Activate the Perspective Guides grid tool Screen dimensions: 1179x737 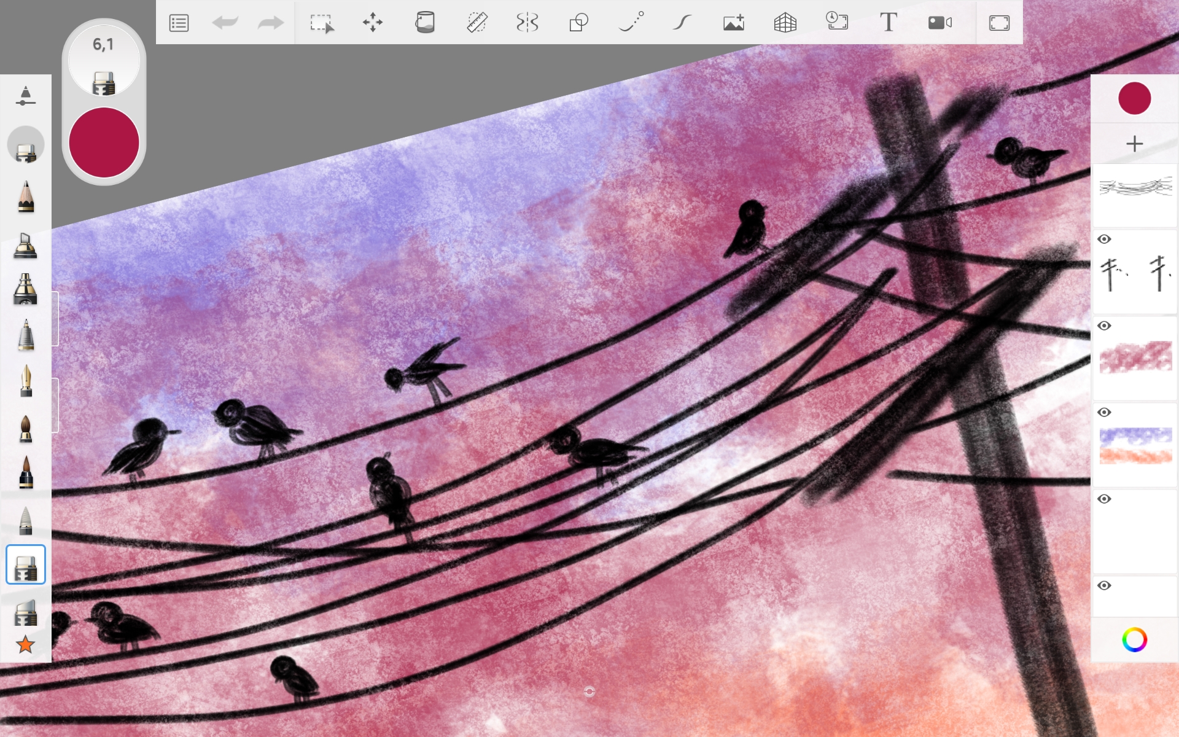click(x=785, y=23)
